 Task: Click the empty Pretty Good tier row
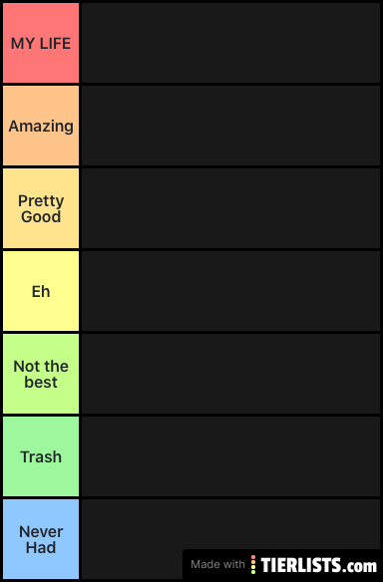(230, 208)
